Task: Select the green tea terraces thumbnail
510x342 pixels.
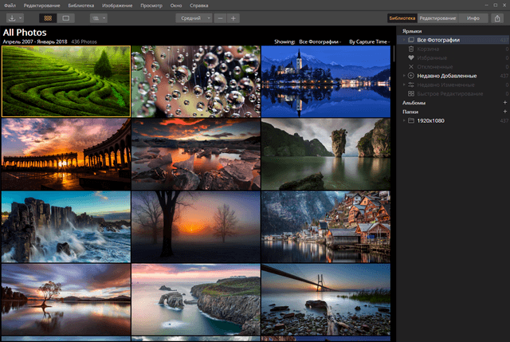Action: (65, 81)
